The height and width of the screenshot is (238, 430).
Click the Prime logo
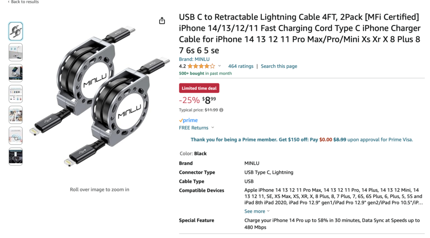point(188,120)
